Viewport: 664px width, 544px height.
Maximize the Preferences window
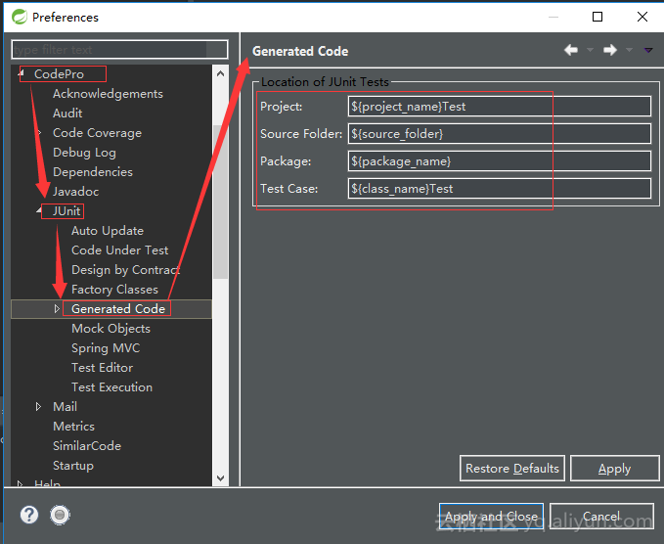(598, 17)
